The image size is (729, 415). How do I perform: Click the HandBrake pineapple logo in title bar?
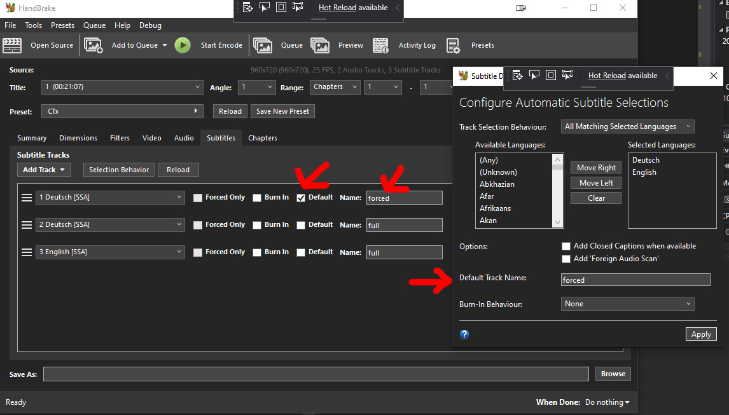(10, 8)
